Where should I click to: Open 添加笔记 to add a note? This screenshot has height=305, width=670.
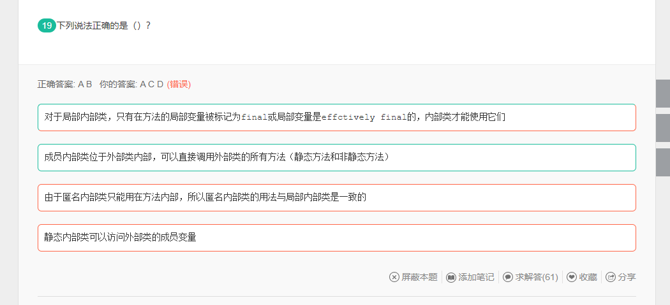476,277
